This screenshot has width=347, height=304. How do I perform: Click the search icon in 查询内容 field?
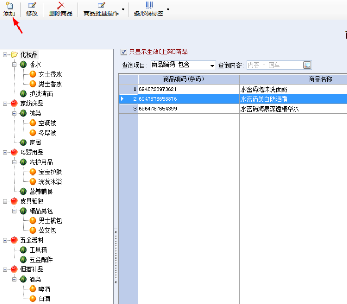[307, 65]
